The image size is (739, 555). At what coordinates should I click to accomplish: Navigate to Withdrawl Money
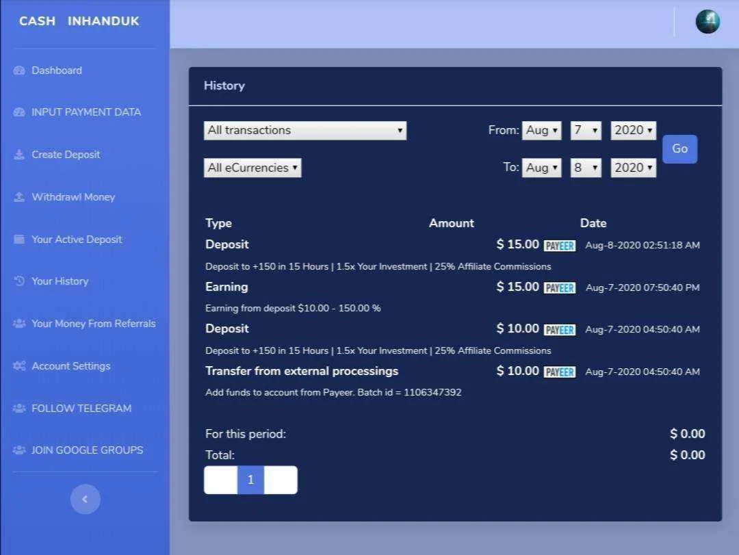click(x=73, y=197)
